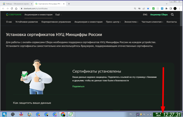The width and height of the screenshot is (183, 117).
Task: Toggle the blue bookmark star
Action: tap(148, 9)
